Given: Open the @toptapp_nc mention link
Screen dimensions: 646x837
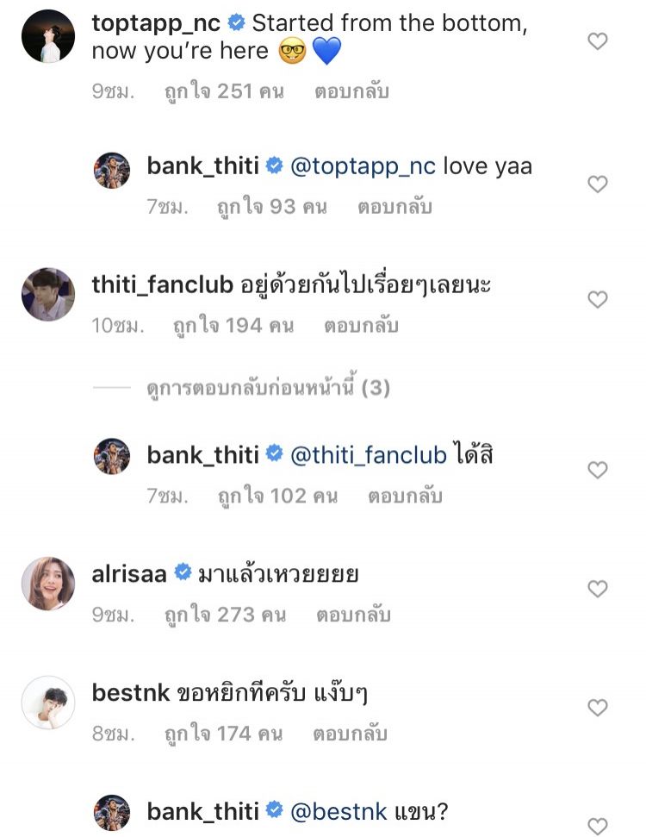Looking at the screenshot, I should 363,166.
